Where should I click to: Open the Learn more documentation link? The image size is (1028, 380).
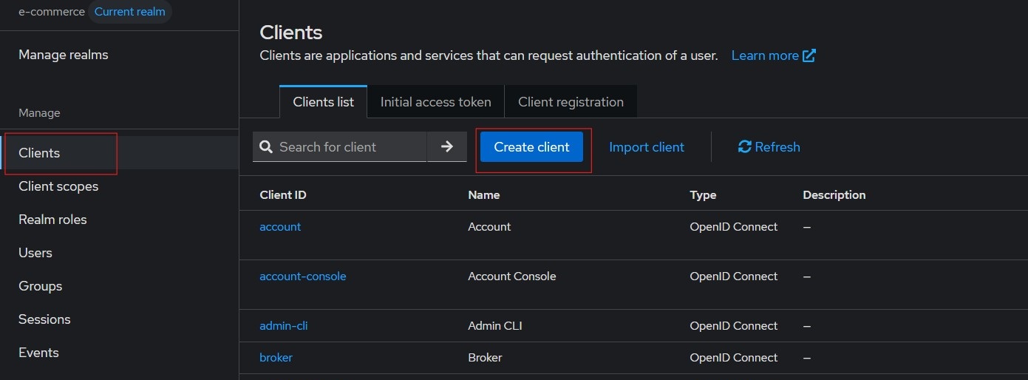pyautogui.click(x=765, y=55)
